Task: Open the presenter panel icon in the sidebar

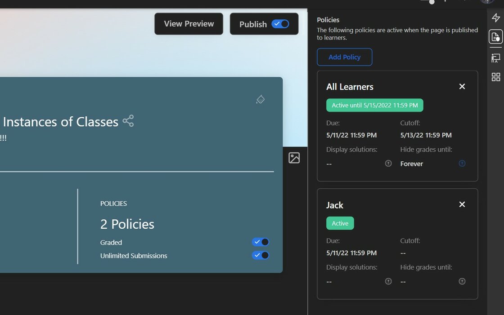Action: click(x=495, y=58)
